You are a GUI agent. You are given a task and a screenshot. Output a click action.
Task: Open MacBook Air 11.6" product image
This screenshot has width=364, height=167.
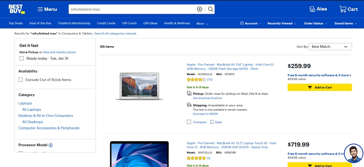pyautogui.click(x=139, y=86)
